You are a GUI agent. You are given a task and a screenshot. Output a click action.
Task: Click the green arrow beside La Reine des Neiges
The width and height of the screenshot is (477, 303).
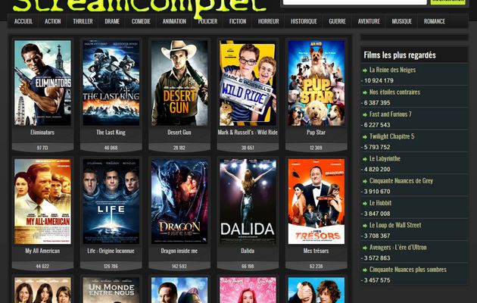click(365, 70)
